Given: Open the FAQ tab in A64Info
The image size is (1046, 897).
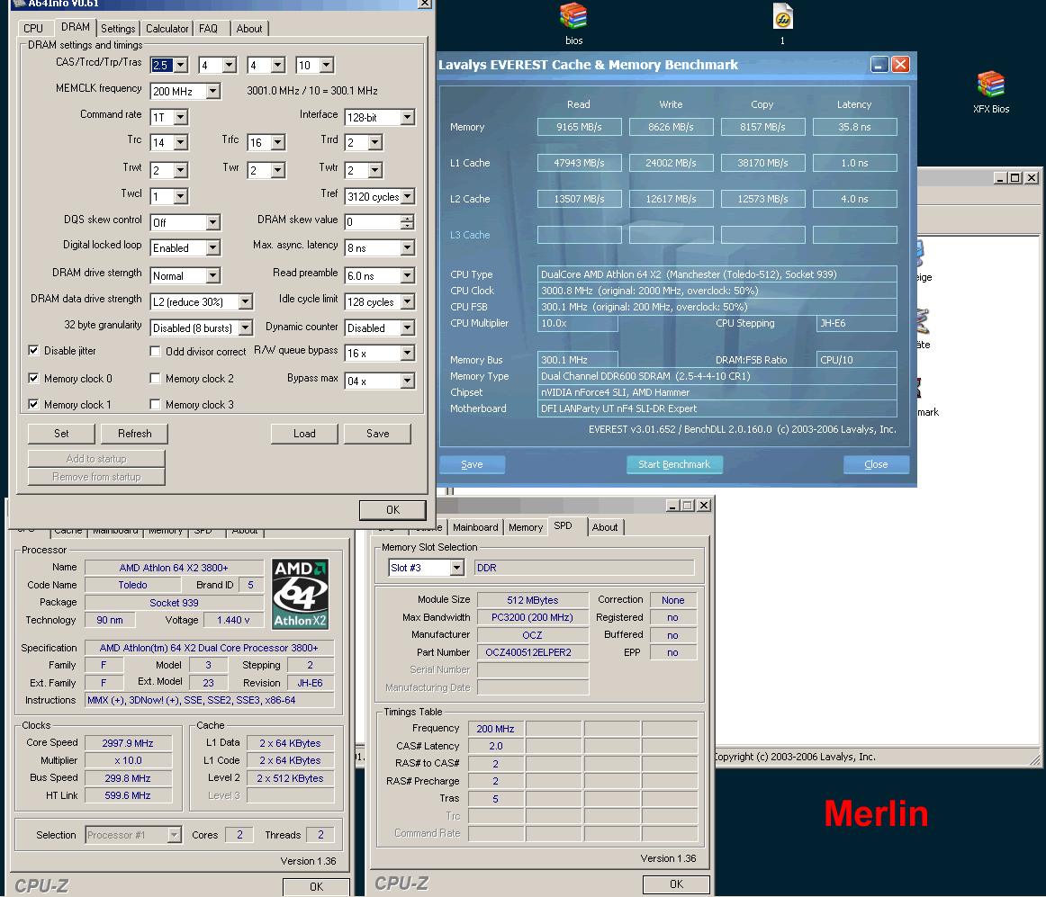Looking at the screenshot, I should (208, 29).
